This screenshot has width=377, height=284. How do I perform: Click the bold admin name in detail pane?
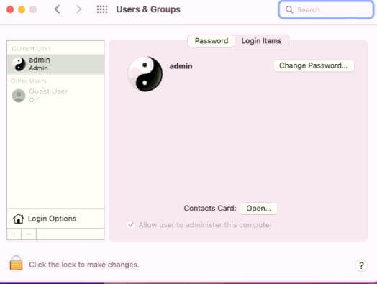click(x=181, y=66)
